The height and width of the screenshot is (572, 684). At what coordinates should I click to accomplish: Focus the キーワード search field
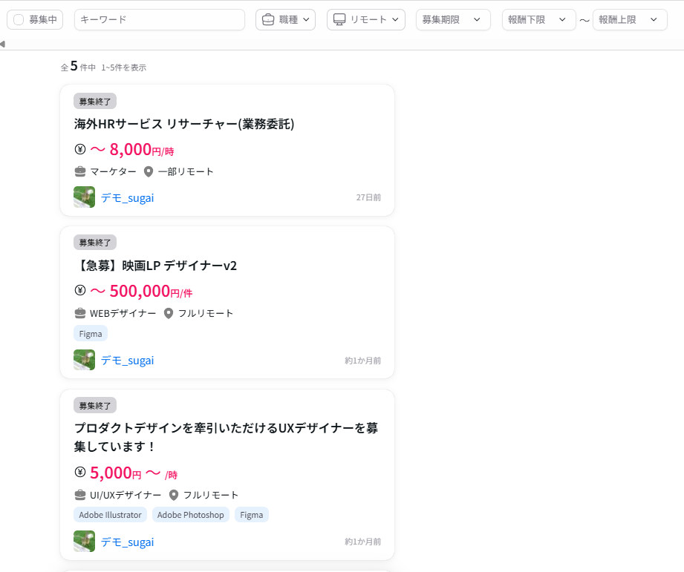click(159, 19)
